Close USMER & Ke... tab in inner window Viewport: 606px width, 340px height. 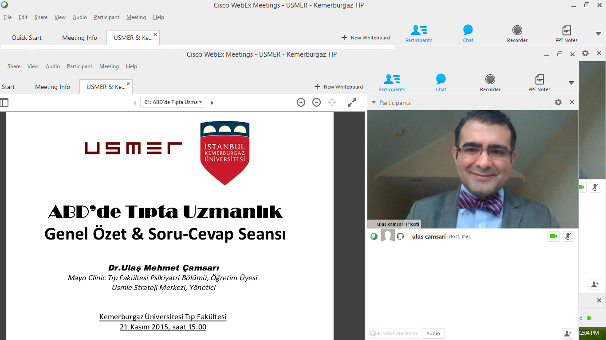(x=128, y=84)
